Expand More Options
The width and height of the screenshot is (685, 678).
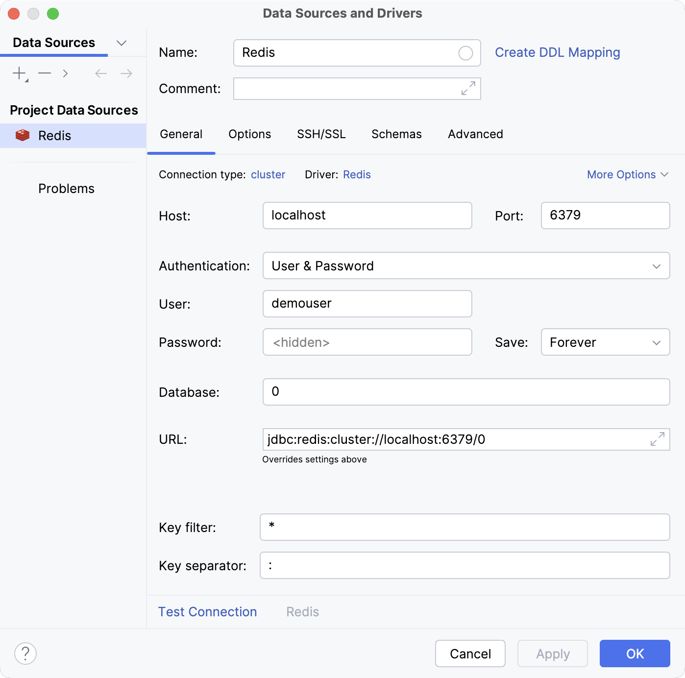[x=628, y=174]
